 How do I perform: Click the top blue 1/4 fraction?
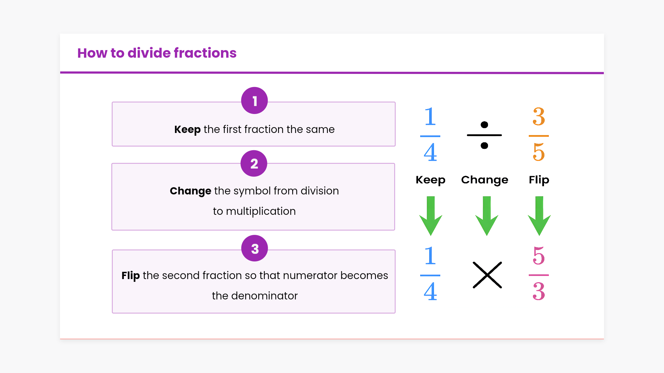pyautogui.click(x=430, y=135)
